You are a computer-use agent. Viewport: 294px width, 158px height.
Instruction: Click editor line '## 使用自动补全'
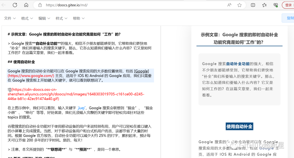[21, 62]
